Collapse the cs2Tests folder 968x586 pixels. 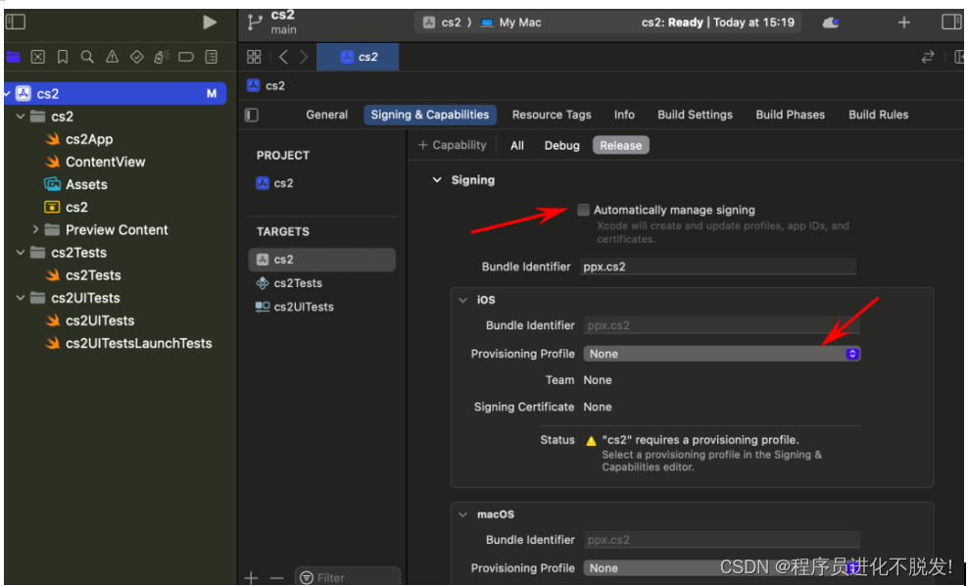point(21,253)
